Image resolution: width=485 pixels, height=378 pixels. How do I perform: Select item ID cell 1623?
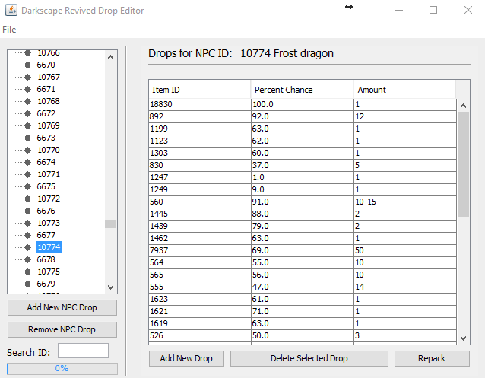coord(200,299)
